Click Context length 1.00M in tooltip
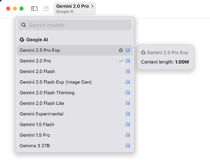The height and width of the screenshot is (163, 210). pyautogui.click(x=165, y=62)
